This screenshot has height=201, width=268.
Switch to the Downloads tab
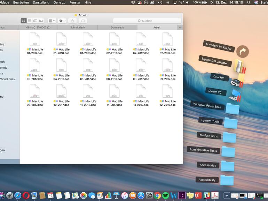click(x=117, y=27)
